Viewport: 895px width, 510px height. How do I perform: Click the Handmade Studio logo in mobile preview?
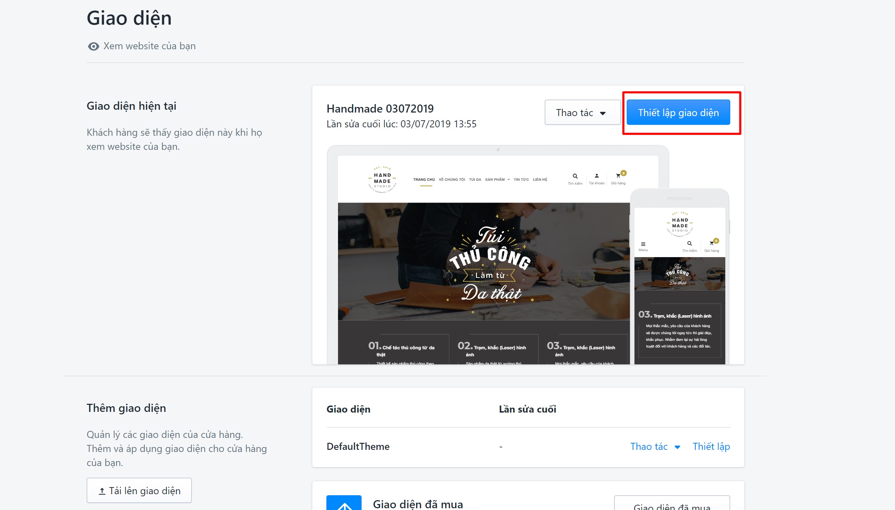[x=680, y=225]
